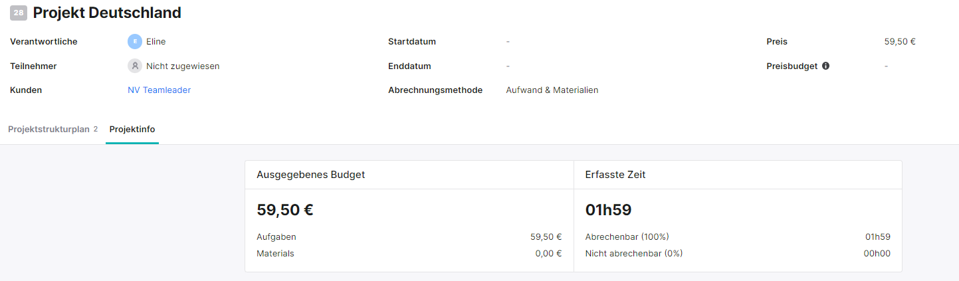Click the Preis value 59,50 €
Screen dimensions: 959x281
point(900,41)
